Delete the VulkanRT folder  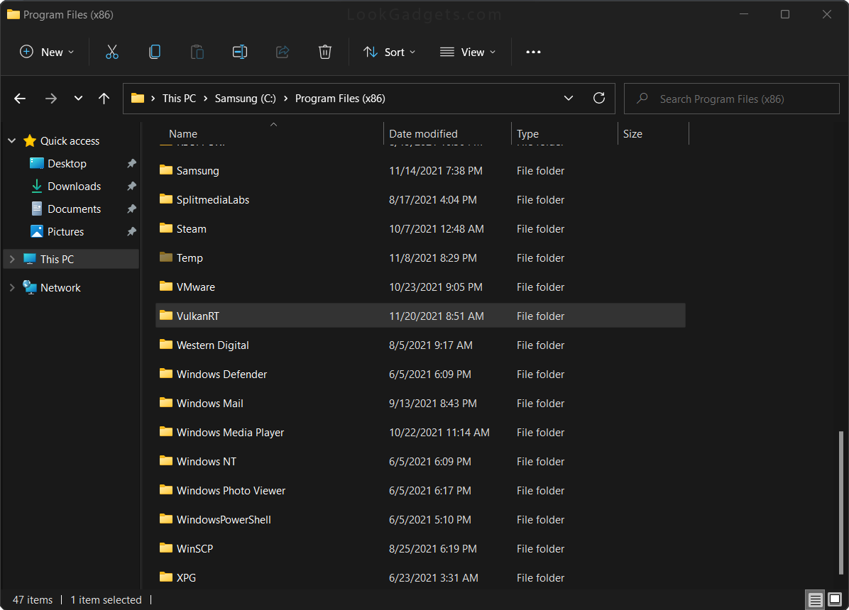(325, 51)
